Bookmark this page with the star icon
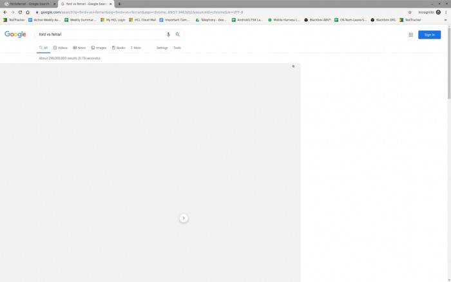451x282 pixels. [x=410, y=12]
